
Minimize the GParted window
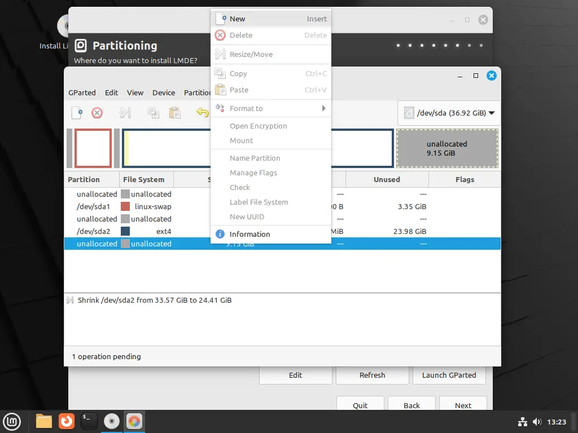click(x=460, y=76)
